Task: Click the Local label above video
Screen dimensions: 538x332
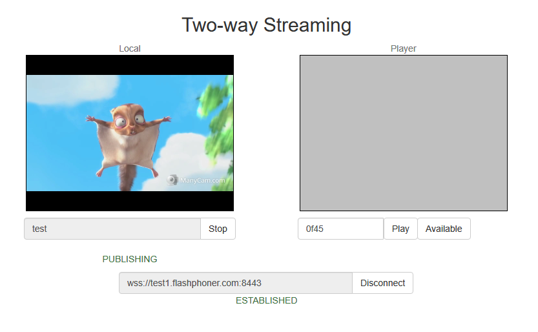Action: pos(130,48)
